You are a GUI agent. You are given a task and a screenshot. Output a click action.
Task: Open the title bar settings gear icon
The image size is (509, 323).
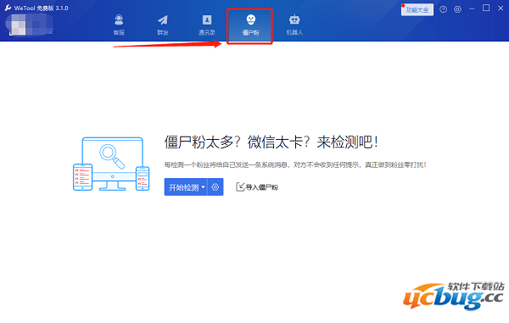point(457,9)
